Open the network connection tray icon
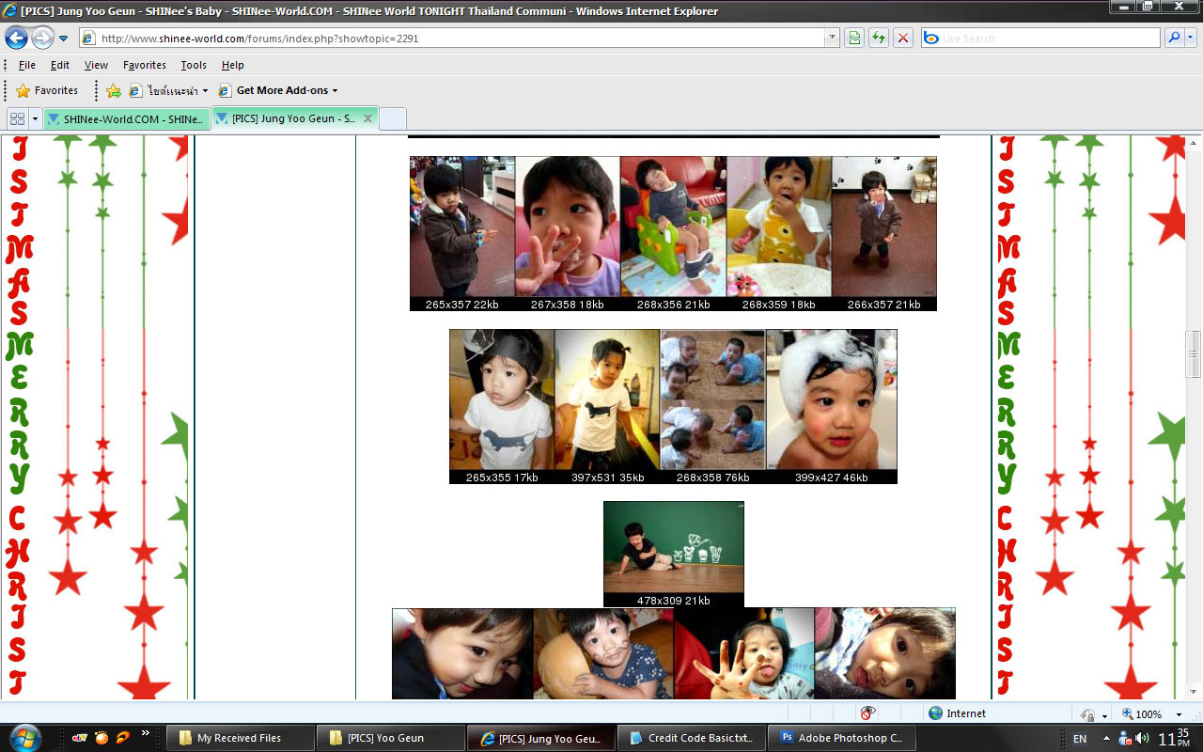This screenshot has width=1203, height=752. [x=1125, y=739]
